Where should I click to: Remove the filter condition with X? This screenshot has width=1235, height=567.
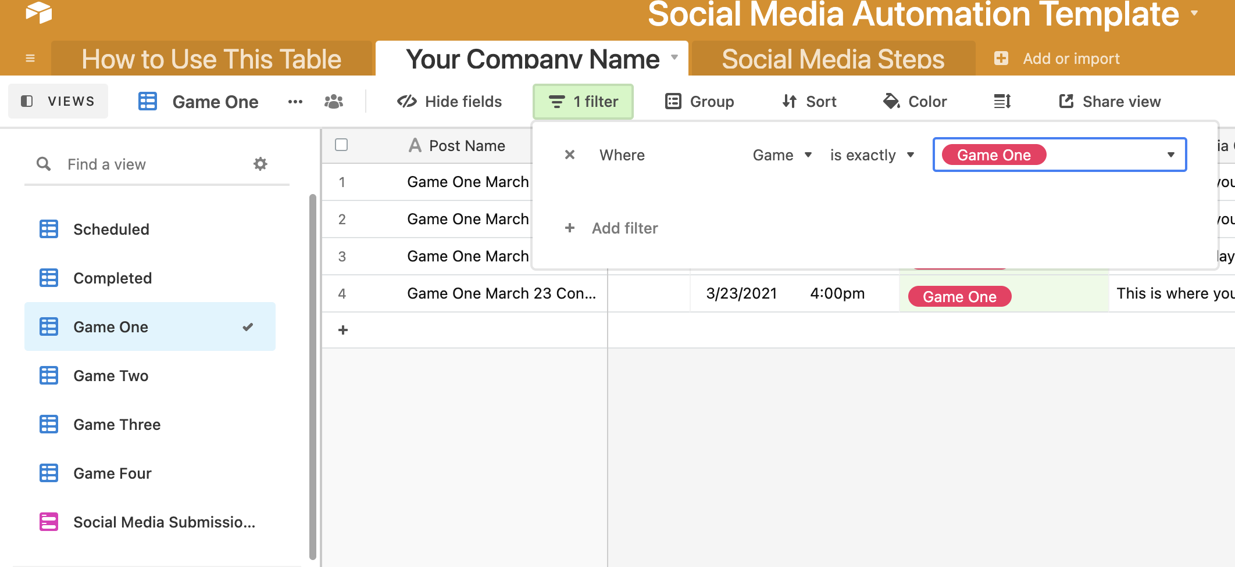570,155
